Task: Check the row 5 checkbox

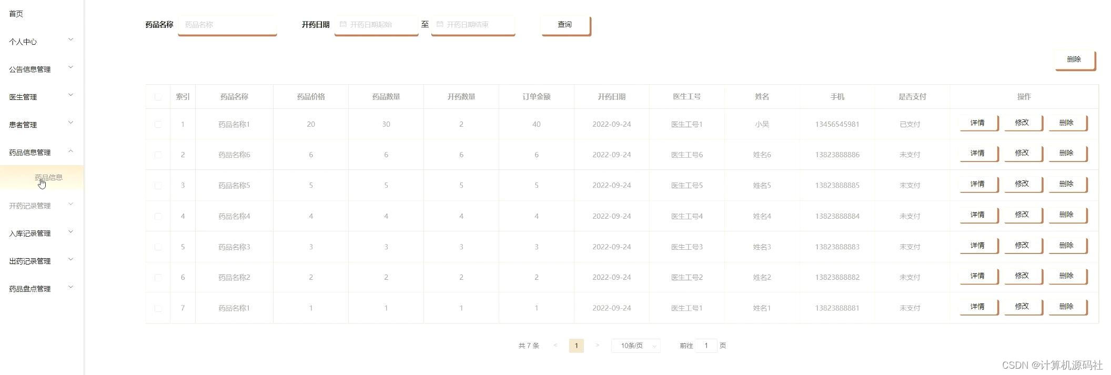Action: point(158,247)
